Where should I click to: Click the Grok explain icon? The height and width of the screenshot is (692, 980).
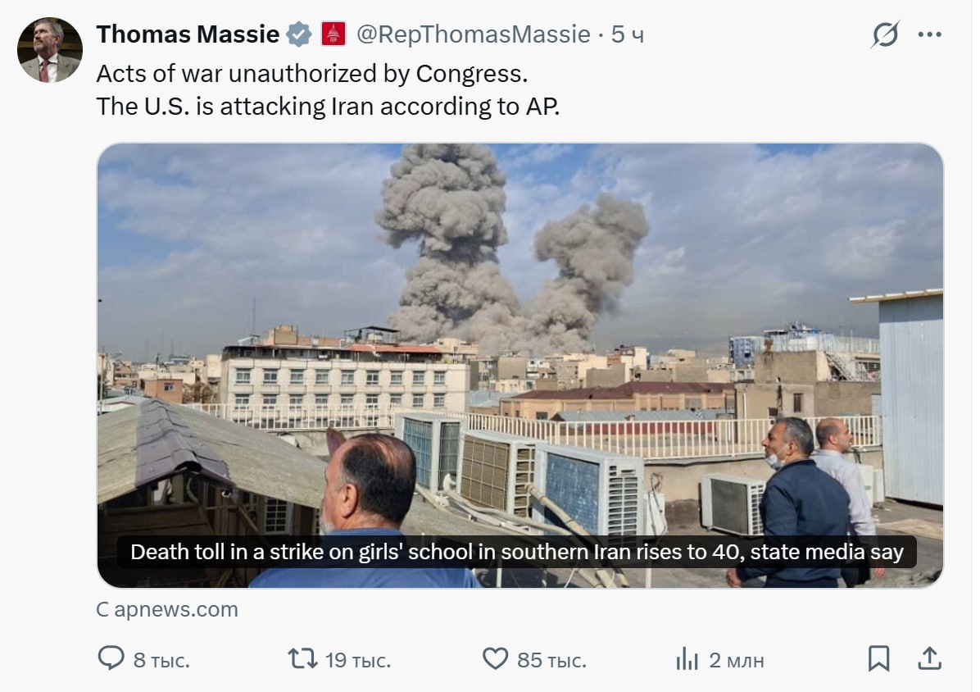[x=885, y=34]
